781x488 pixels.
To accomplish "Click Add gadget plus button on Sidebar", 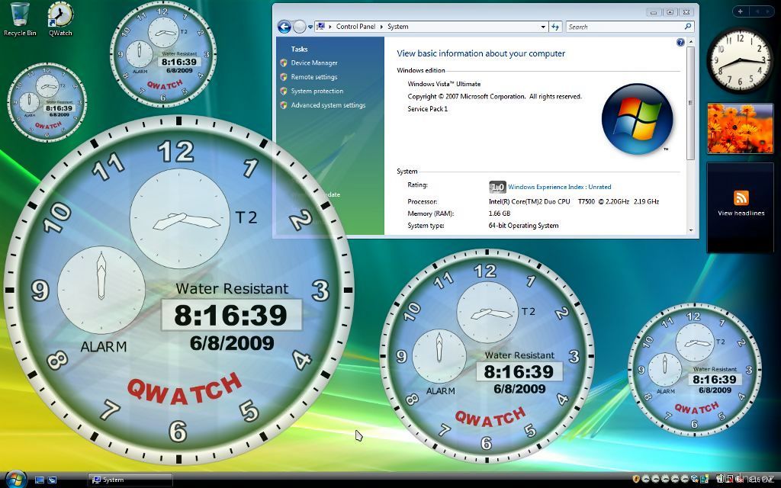I will [741, 11].
